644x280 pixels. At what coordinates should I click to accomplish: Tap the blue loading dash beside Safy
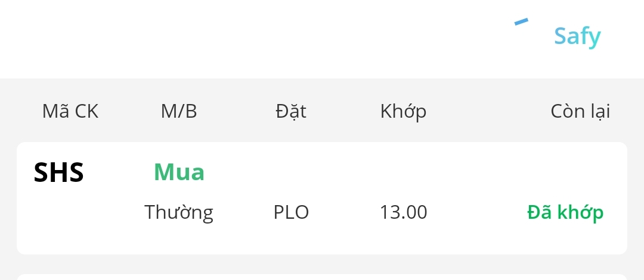coord(521,23)
